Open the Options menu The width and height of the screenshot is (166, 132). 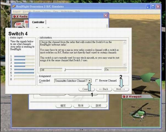click(x=46, y=12)
